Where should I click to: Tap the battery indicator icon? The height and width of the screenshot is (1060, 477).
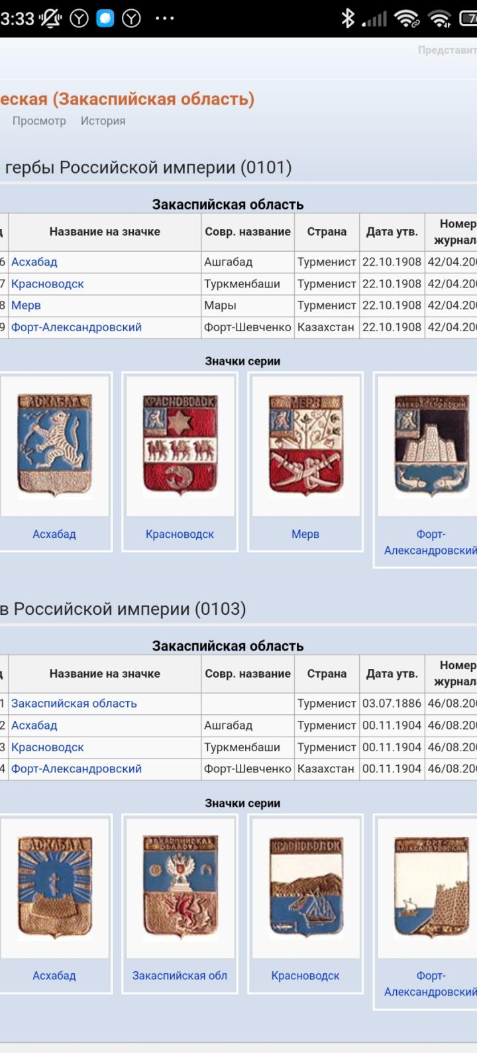coord(468,19)
